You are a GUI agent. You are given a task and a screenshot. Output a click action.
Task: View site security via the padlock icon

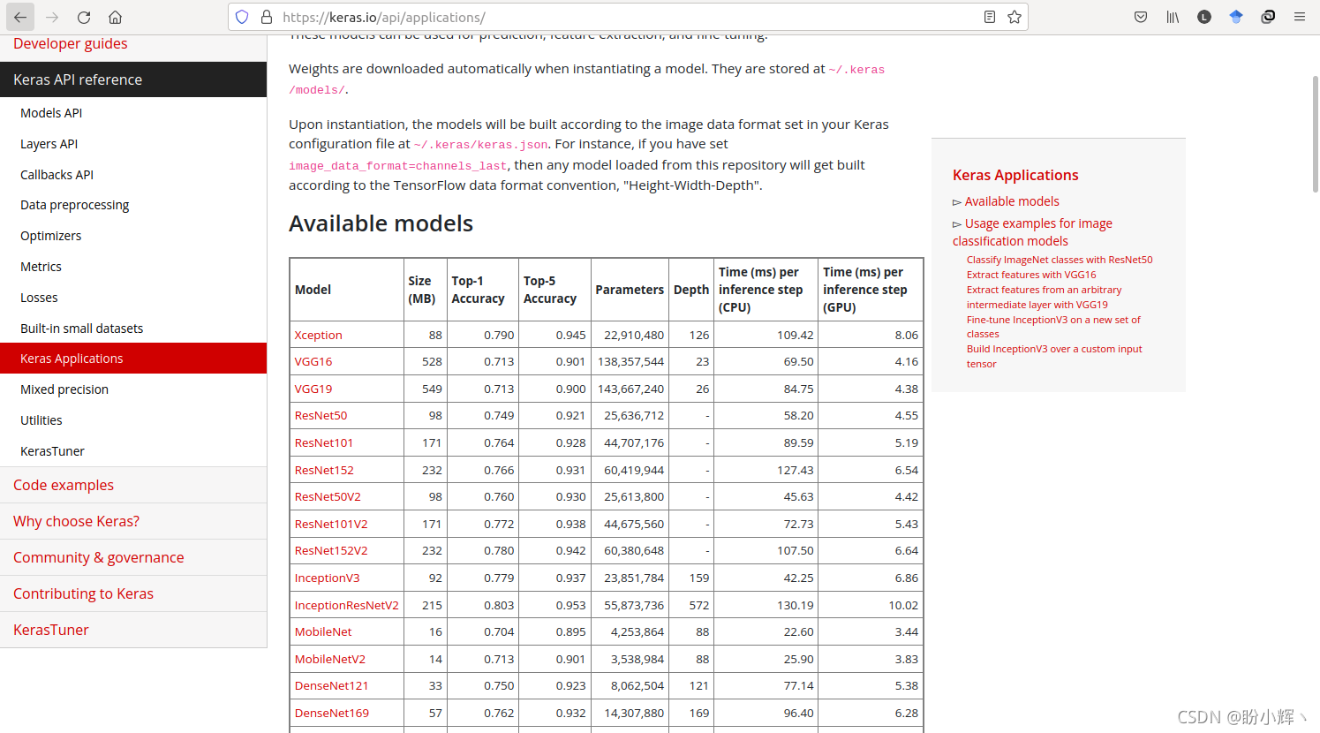click(x=267, y=17)
